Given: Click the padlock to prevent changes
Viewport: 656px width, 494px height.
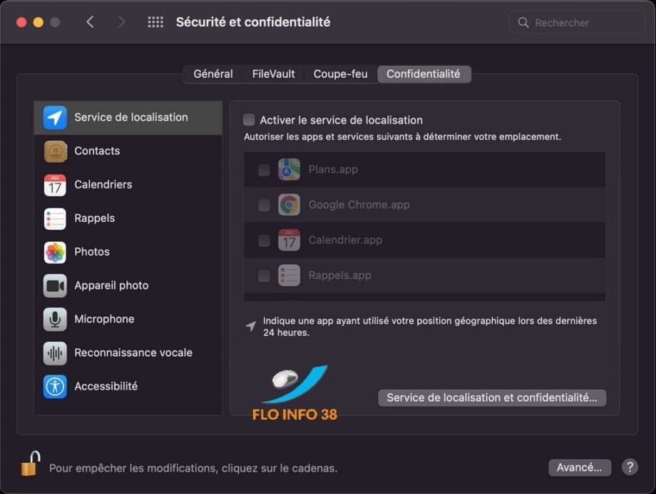Looking at the screenshot, I should [x=31, y=463].
